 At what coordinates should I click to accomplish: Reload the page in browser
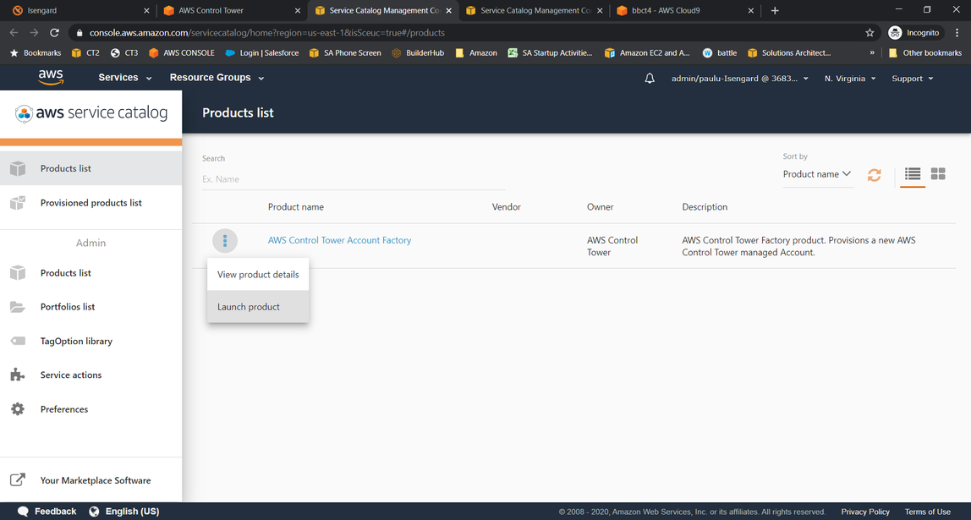point(54,33)
